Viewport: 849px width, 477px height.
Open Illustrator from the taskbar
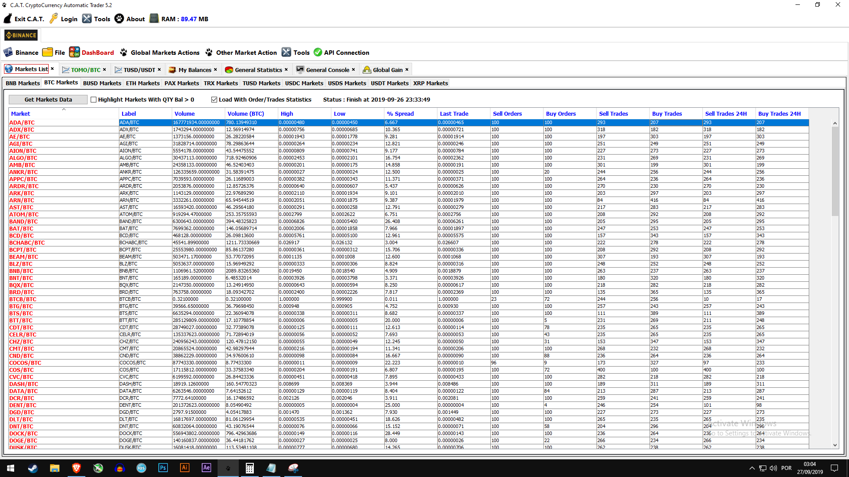[184, 468]
